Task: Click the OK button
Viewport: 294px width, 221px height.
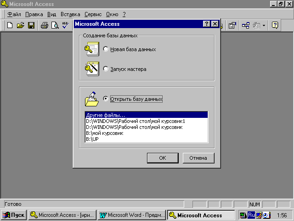Action: pyautogui.click(x=163, y=158)
